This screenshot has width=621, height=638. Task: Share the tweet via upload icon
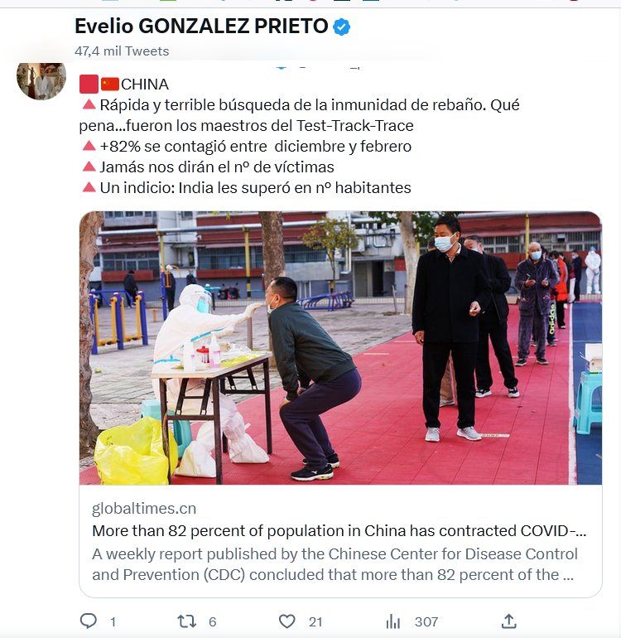(x=508, y=621)
